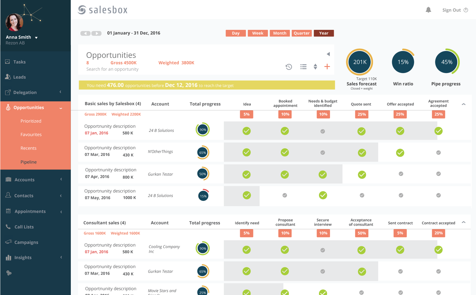Image resolution: width=476 pixels, height=295 pixels.
Task: Add a new opportunity with the plus icon
Action: (327, 66)
